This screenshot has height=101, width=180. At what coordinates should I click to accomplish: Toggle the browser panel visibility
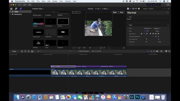click(149, 5)
